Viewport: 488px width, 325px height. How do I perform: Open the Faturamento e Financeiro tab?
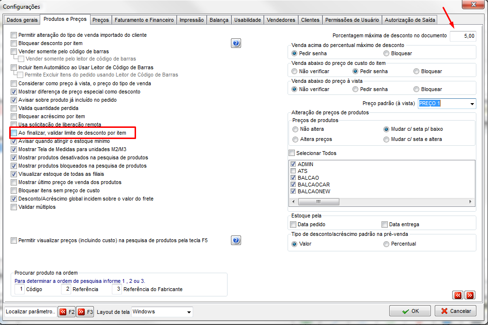tap(144, 20)
